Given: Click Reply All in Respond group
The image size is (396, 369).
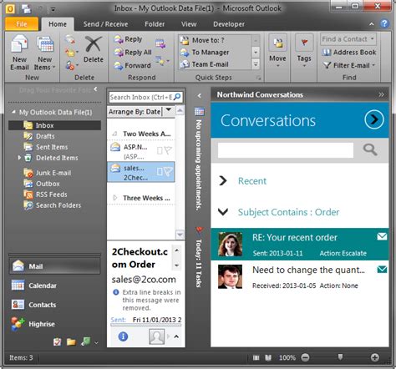Looking at the screenshot, I should coord(133,53).
